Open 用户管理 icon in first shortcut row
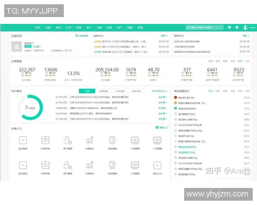 click(68, 140)
